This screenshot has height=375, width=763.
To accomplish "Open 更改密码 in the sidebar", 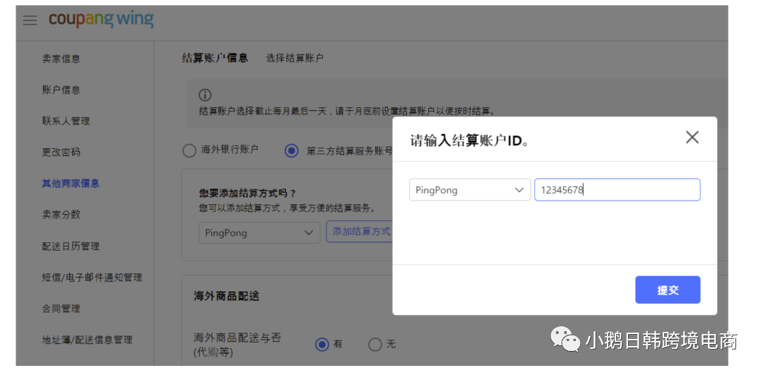I will point(61,153).
